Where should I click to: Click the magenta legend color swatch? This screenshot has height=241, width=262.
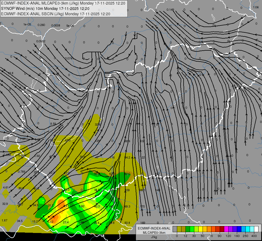click(x=226, y=229)
